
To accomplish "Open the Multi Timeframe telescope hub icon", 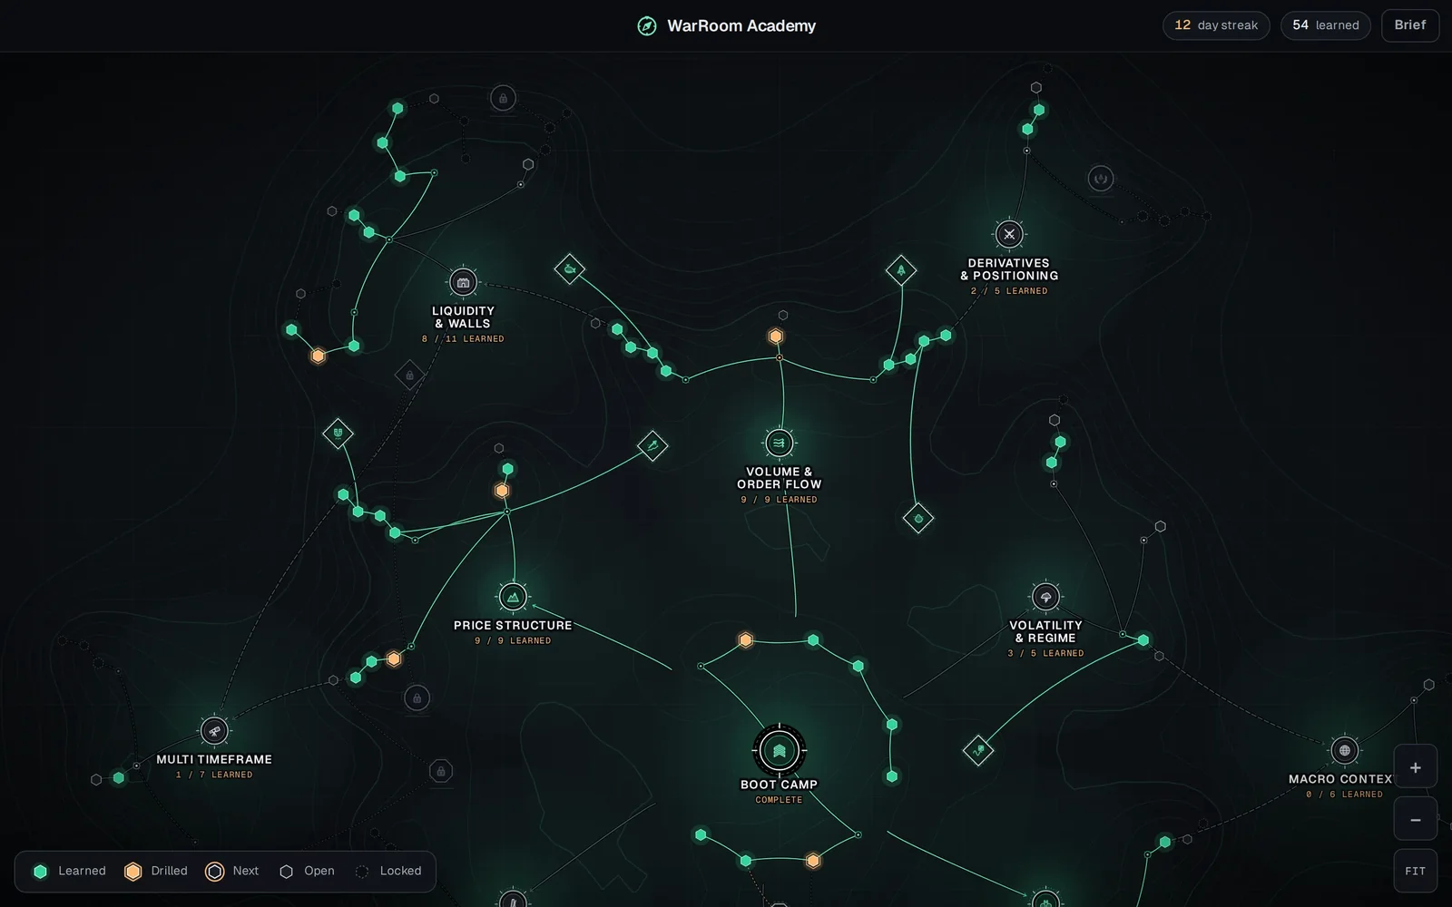I will click(x=214, y=730).
